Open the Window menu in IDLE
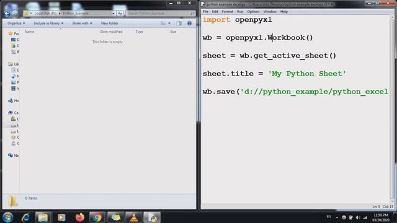The image size is (397, 223). coord(270,12)
